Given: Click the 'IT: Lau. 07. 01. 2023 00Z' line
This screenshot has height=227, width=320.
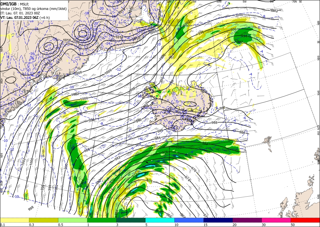Looking at the screenshot, I should coord(20,13).
